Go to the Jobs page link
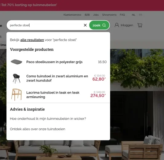This screenshot has width=164, height=160. tap(96, 15)
